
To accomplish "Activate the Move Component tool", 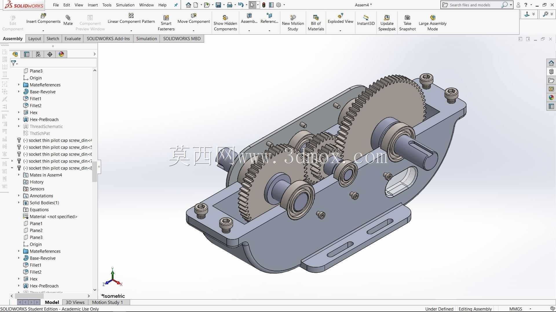I will pyautogui.click(x=193, y=18).
